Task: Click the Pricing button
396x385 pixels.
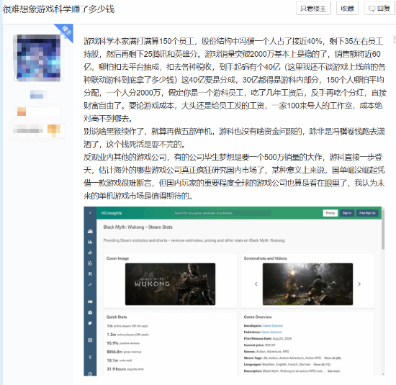Action: point(330,213)
